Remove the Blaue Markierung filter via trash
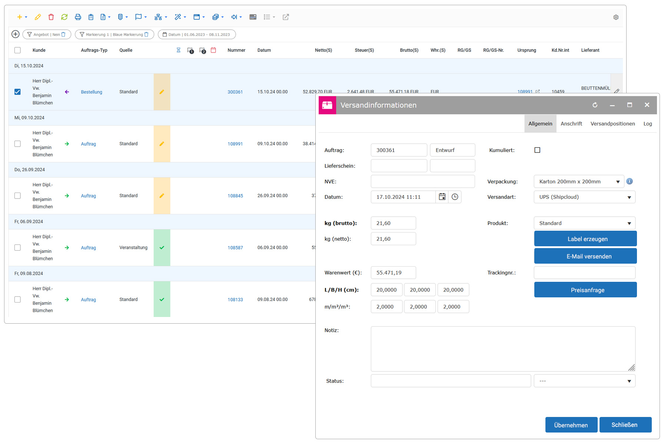664x444 pixels. 146,34
